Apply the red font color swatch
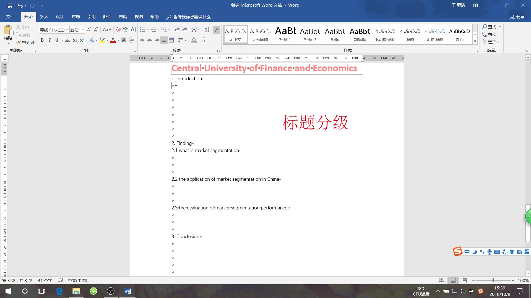 (x=113, y=40)
